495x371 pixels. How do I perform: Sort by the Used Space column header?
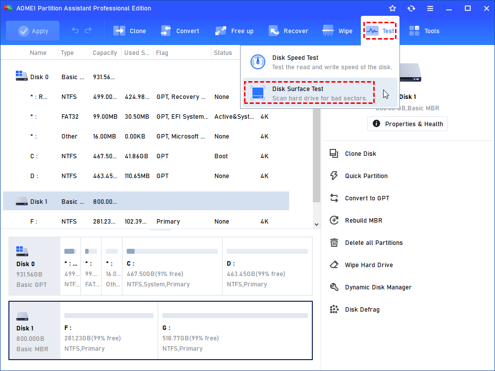(137, 53)
